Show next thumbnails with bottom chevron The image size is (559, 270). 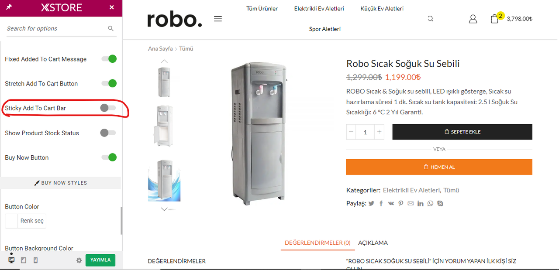[164, 209]
